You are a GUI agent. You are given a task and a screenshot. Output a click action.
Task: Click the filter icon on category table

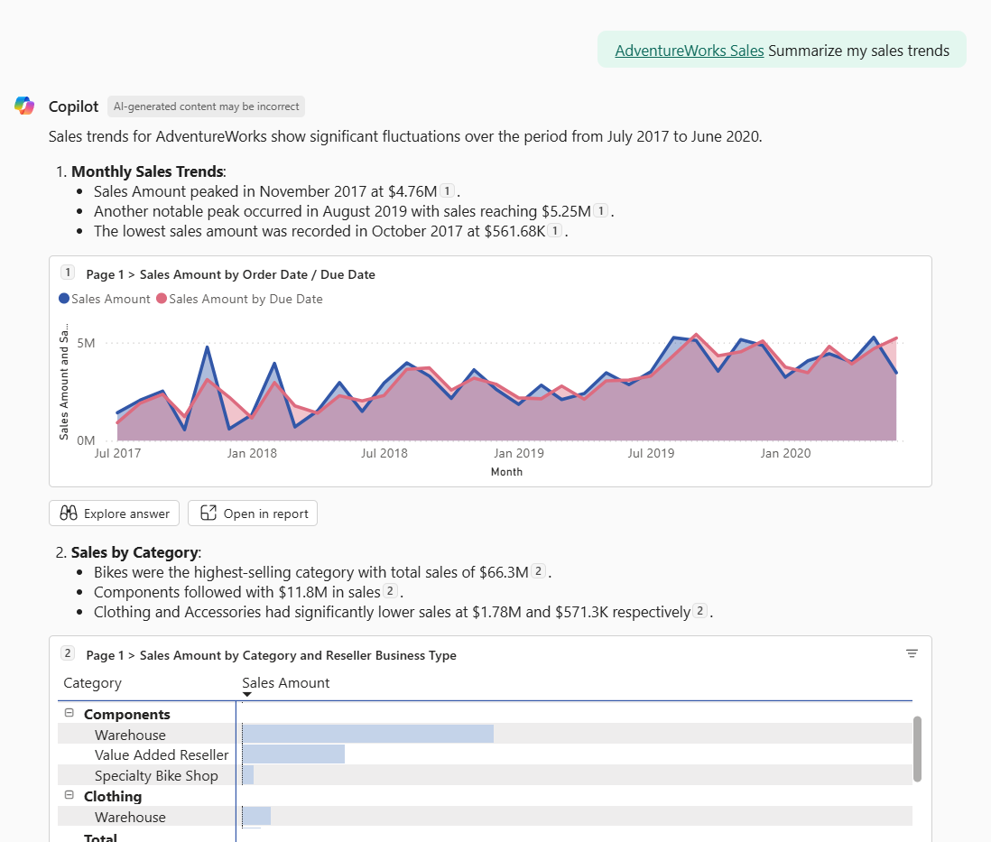[912, 653]
